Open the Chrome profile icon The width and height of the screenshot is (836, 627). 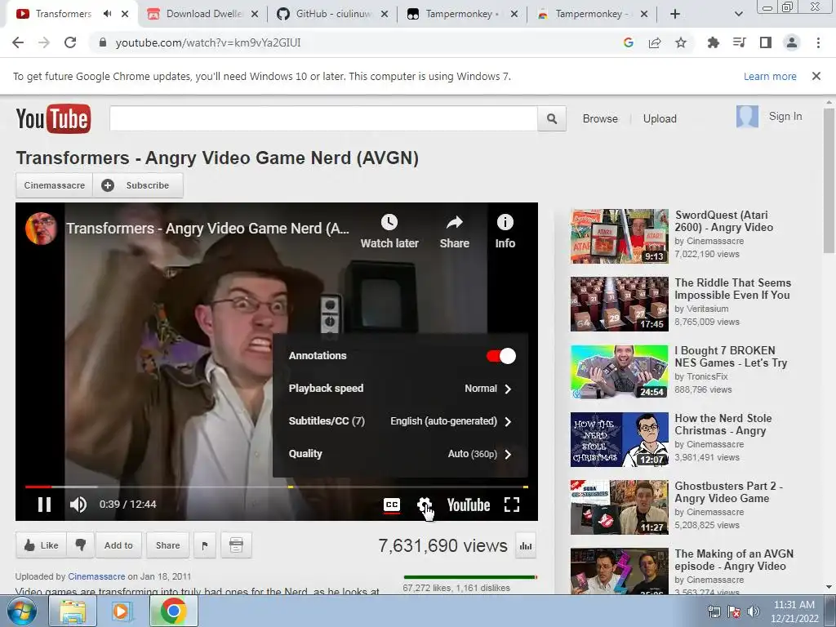[x=792, y=42]
